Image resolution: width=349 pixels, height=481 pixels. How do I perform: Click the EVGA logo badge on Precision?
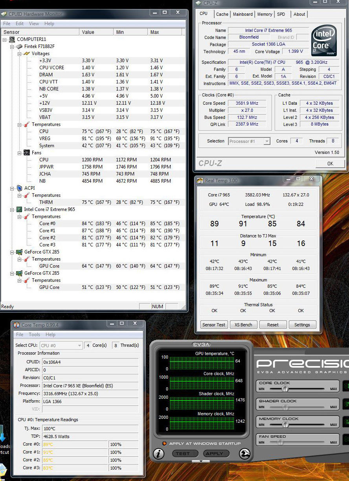[201, 344]
